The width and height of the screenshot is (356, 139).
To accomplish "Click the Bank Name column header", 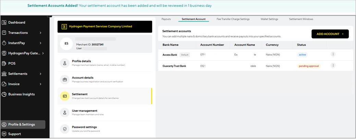I will pyautogui.click(x=170, y=45).
